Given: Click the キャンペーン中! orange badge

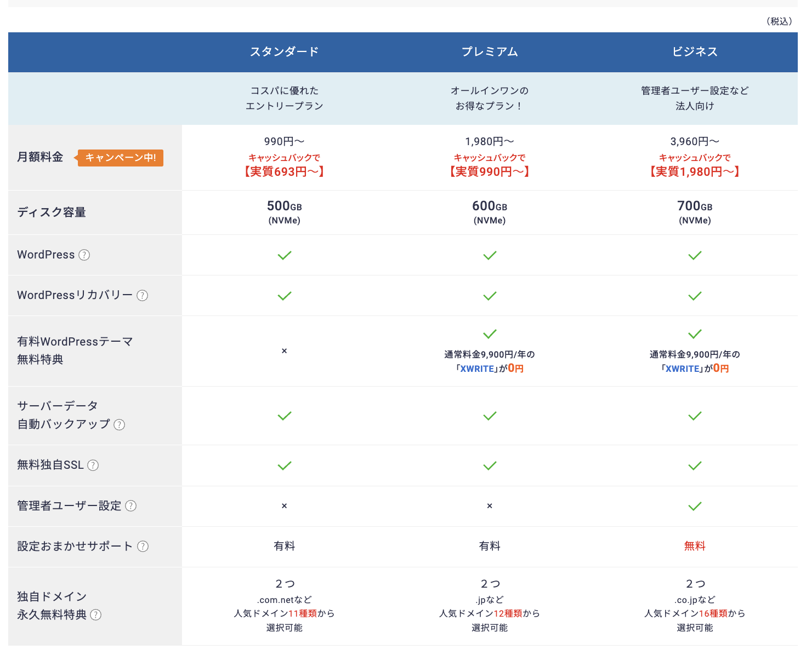Looking at the screenshot, I should 121,158.
